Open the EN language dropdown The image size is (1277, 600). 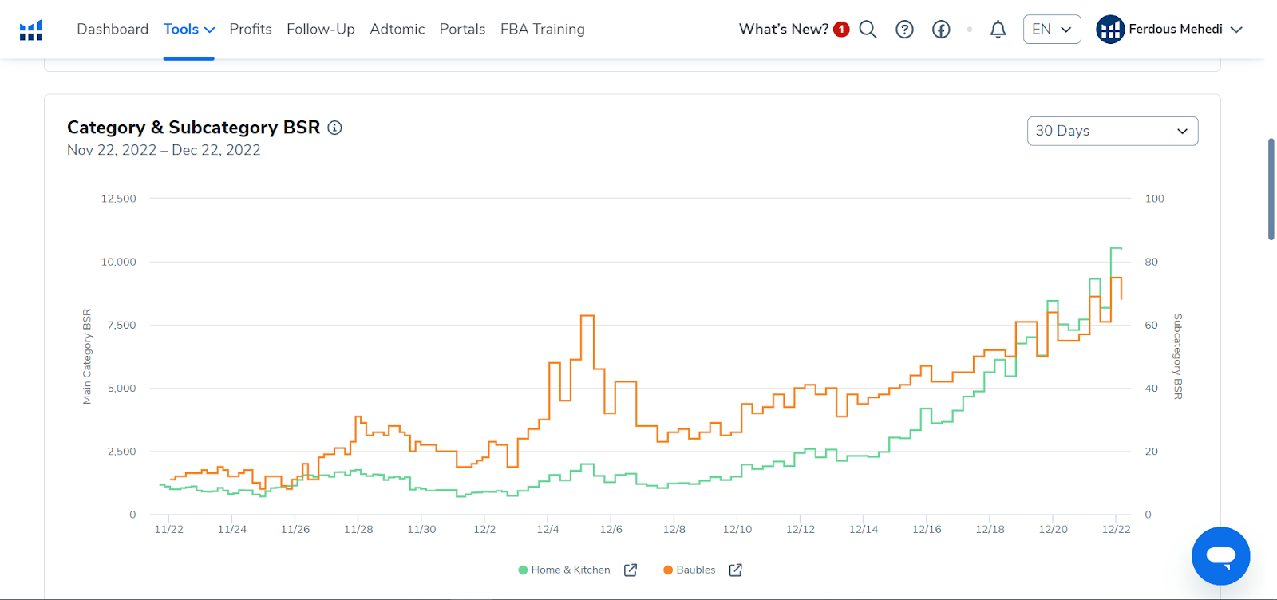(x=1051, y=30)
